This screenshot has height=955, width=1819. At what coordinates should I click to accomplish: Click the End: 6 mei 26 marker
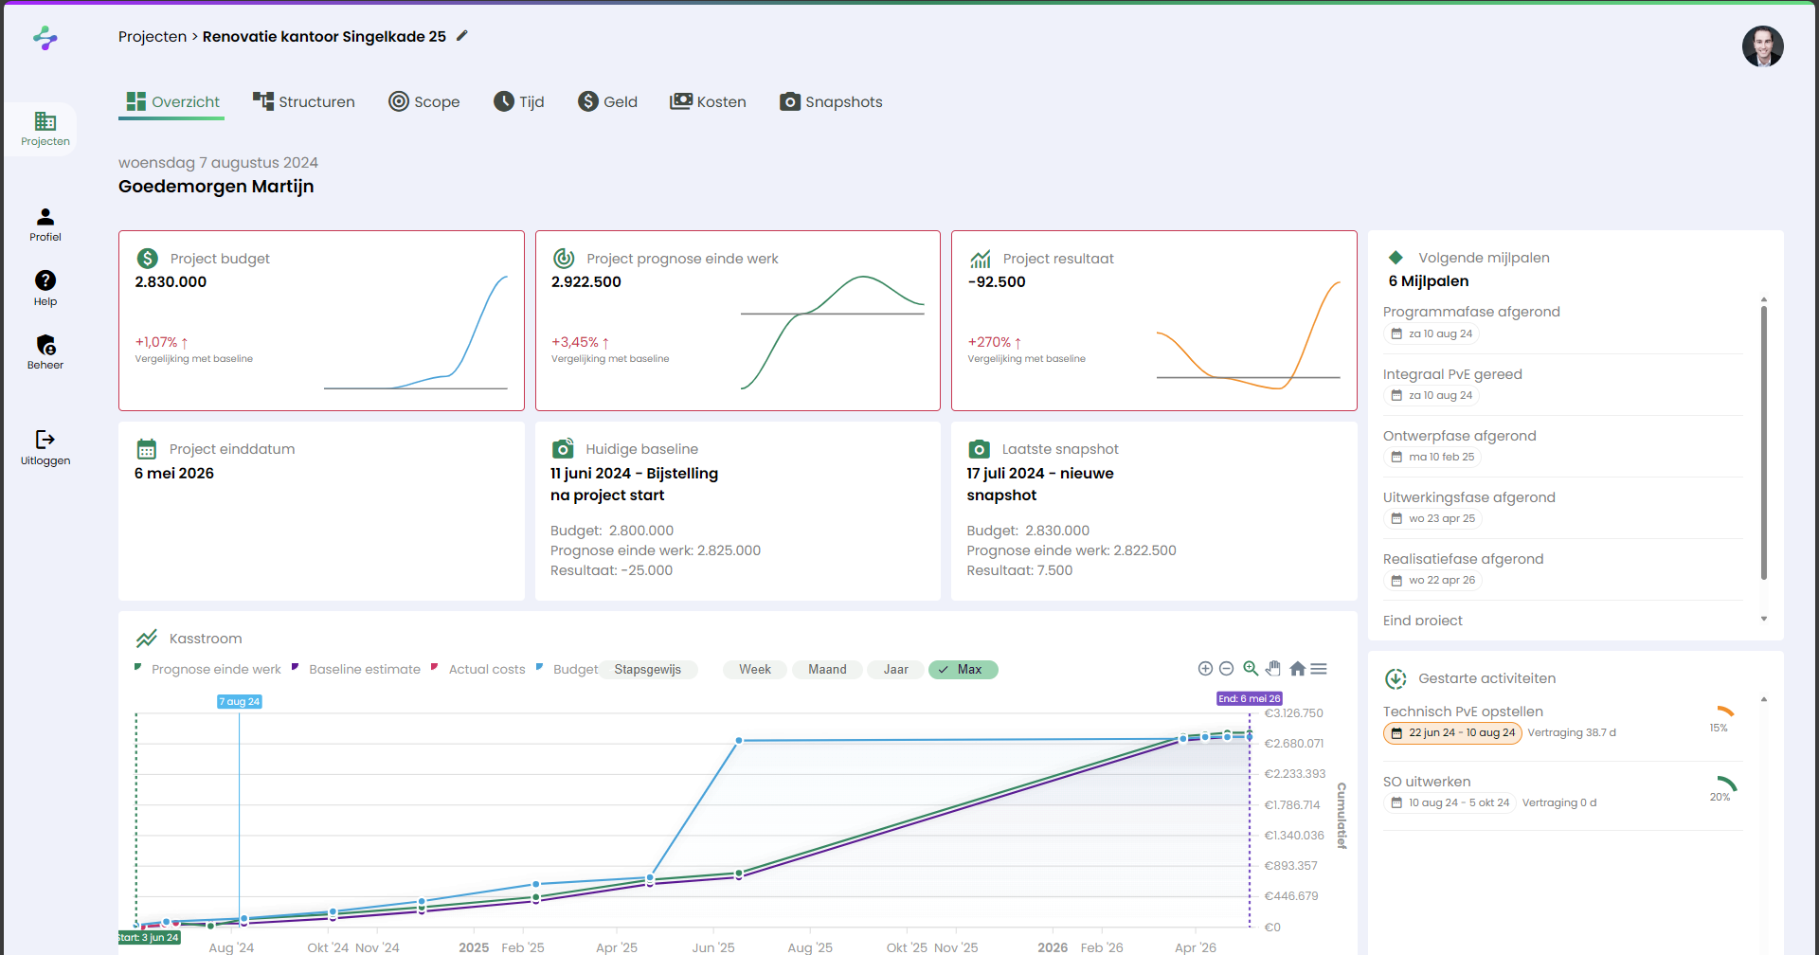(1249, 698)
